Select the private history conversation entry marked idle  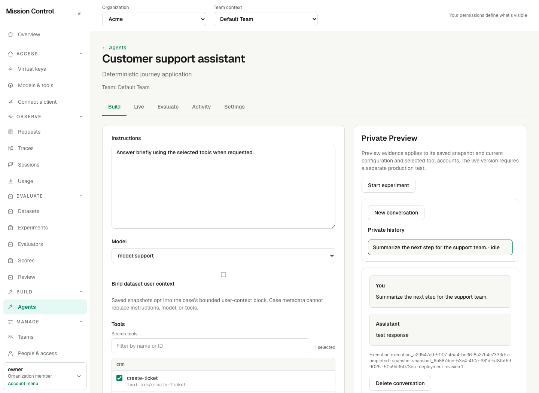click(440, 247)
